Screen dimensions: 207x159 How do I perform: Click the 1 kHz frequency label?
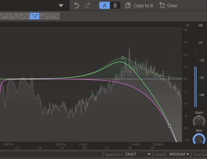coord(83,144)
